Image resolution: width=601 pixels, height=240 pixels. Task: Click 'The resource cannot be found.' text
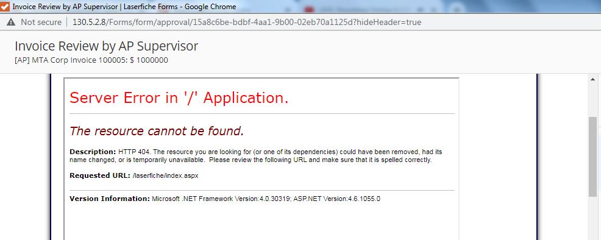coord(157,132)
